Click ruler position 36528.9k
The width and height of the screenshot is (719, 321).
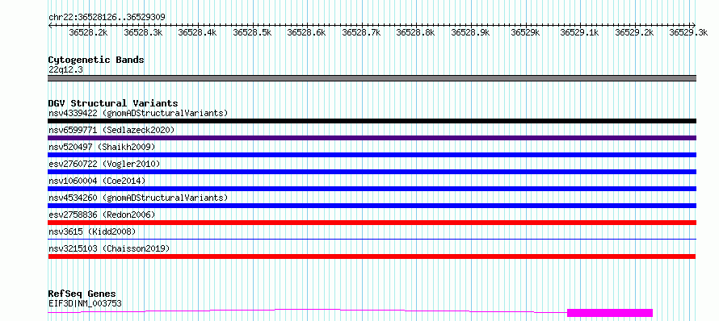point(470,32)
